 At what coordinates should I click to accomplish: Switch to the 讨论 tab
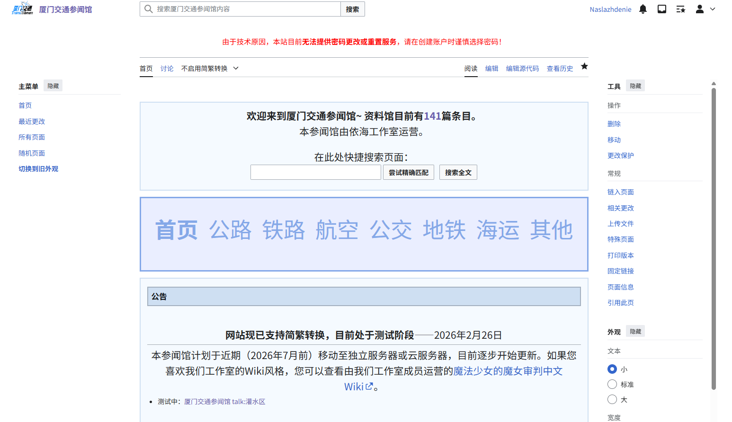pyautogui.click(x=167, y=68)
